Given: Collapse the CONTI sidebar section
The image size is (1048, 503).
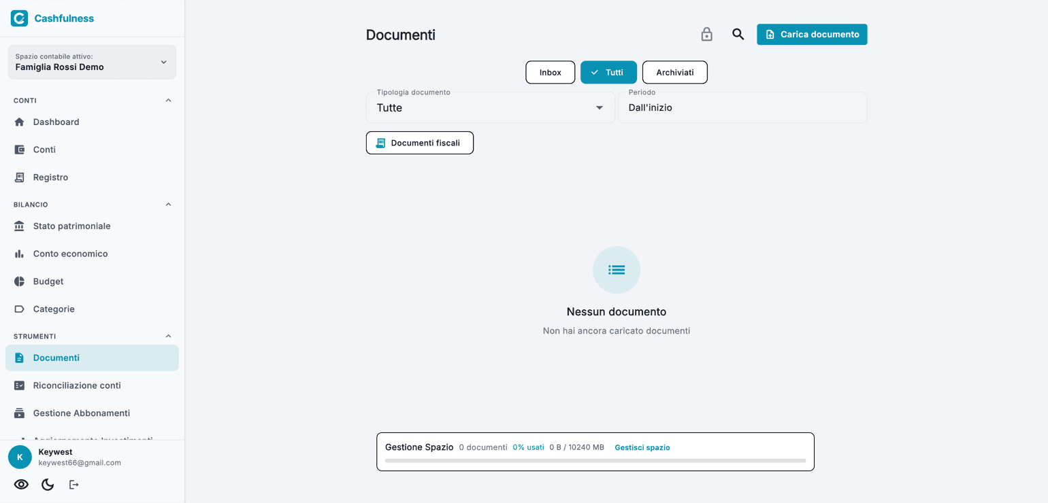Looking at the screenshot, I should [x=168, y=101].
